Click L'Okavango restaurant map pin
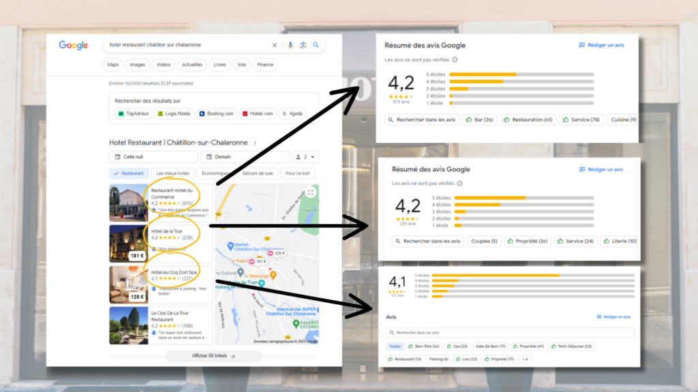Viewport: 698px width, 392px height. click(x=273, y=276)
